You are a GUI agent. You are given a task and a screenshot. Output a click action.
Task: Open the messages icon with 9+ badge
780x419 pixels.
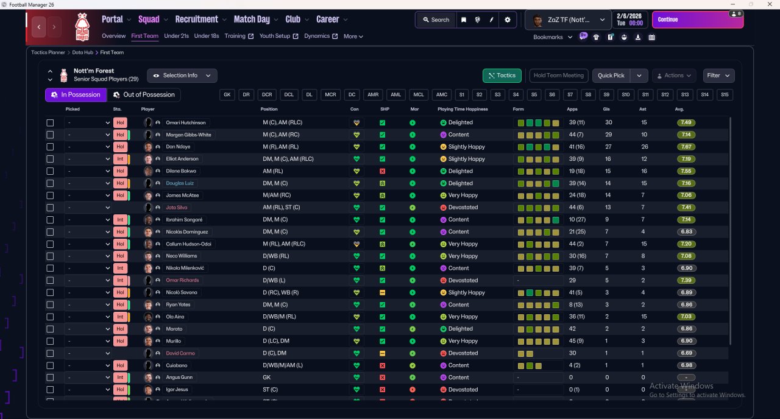[x=583, y=37]
